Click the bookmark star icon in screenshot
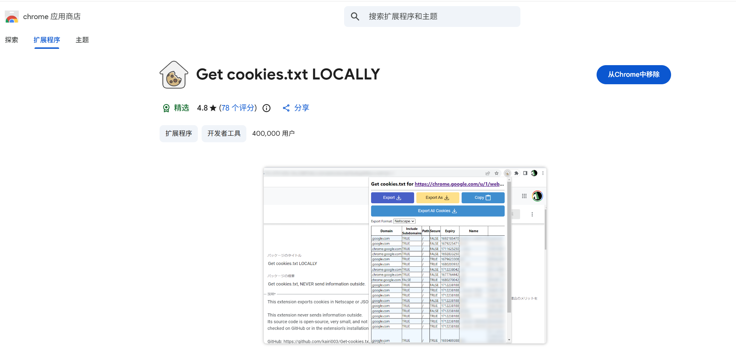 pos(497,173)
